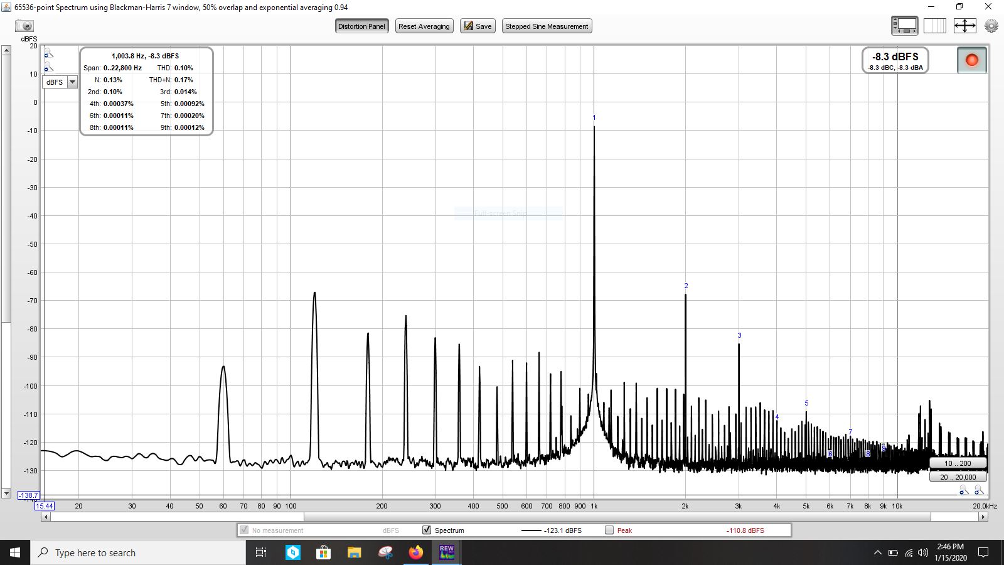
Task: Zoom out vertically with the minus magnifier
Action: point(48,67)
